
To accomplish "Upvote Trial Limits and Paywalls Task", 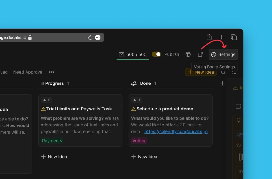I will [x=46, y=100].
